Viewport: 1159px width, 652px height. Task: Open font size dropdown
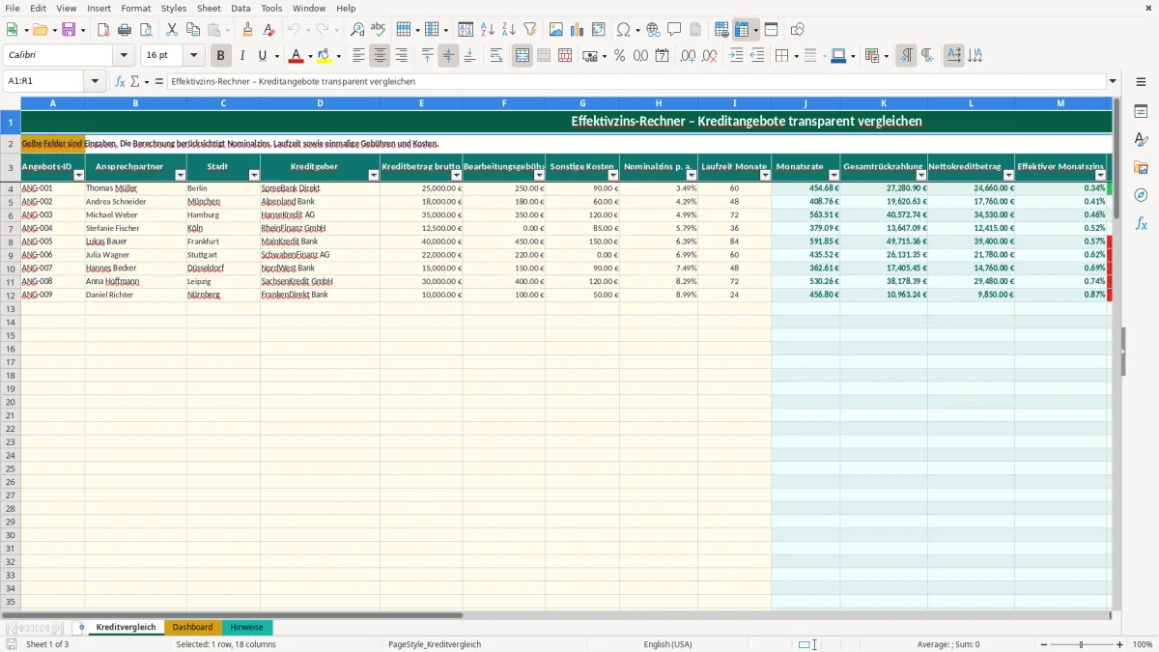[194, 56]
